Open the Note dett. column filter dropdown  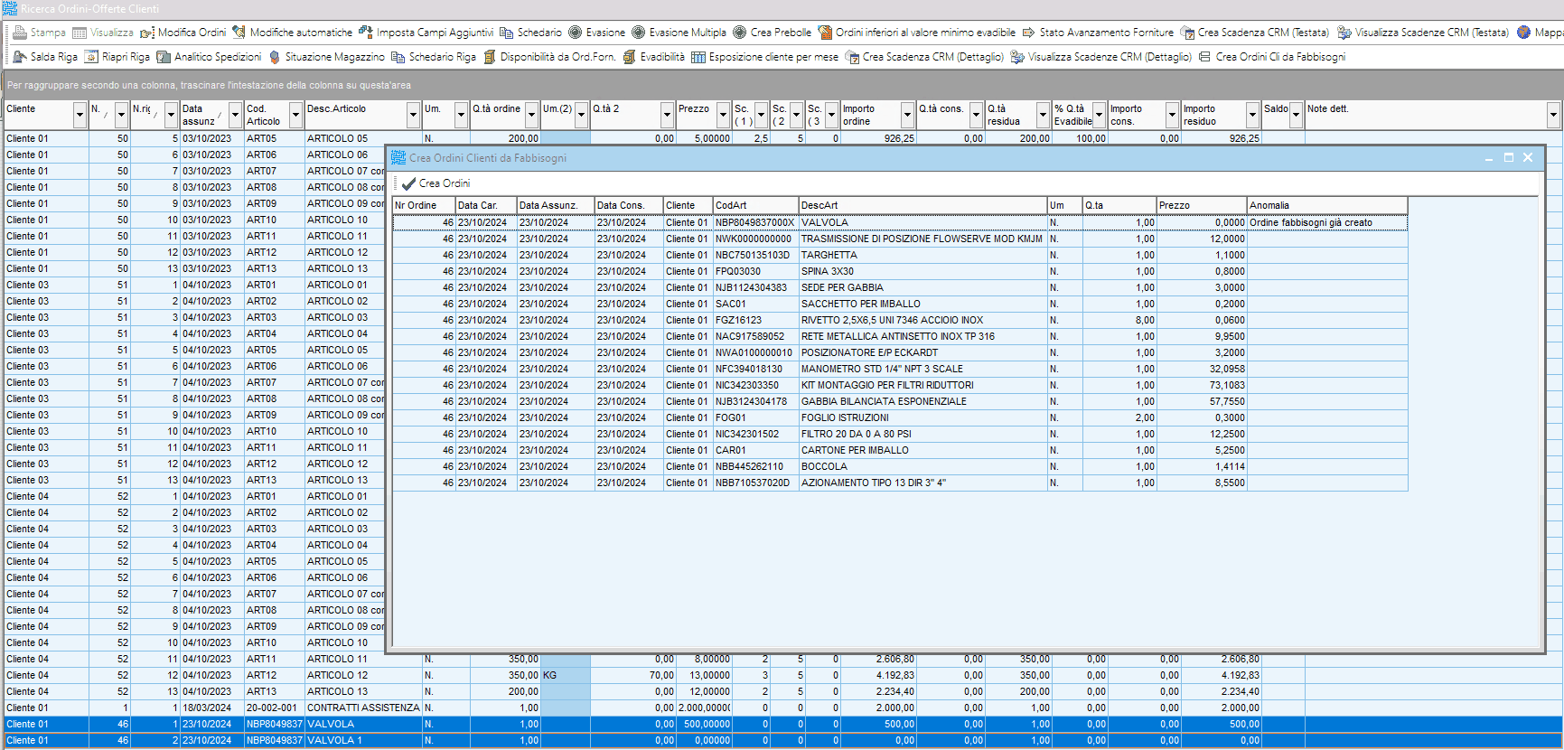click(1553, 116)
